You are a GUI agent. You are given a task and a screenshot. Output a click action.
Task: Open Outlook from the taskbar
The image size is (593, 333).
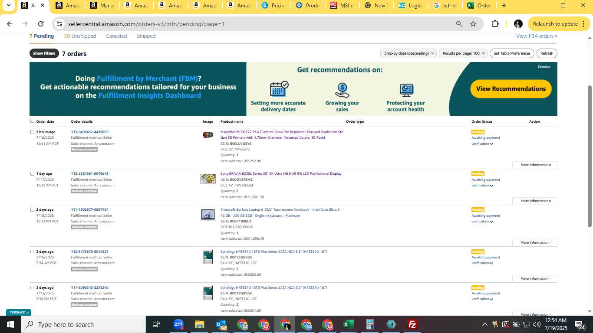(x=221, y=324)
